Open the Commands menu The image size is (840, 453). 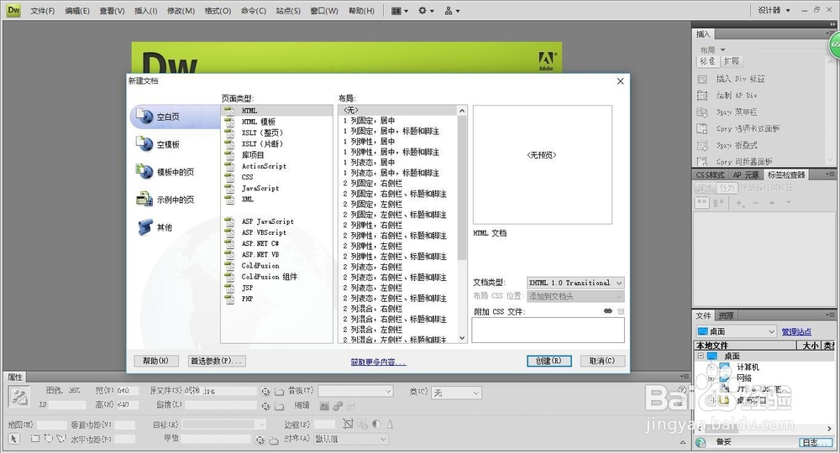(x=254, y=11)
